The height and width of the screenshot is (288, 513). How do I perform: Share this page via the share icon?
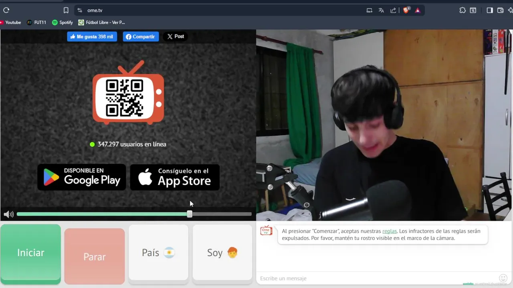click(x=393, y=10)
